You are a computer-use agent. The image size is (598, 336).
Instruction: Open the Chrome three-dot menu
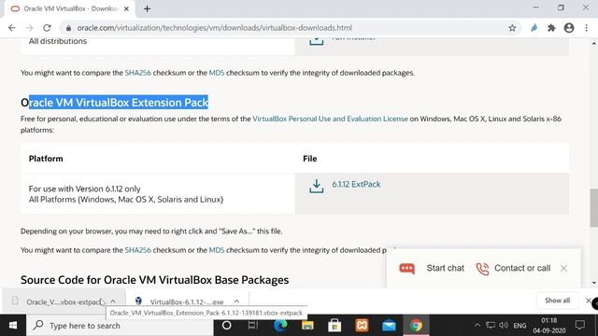coord(587,28)
